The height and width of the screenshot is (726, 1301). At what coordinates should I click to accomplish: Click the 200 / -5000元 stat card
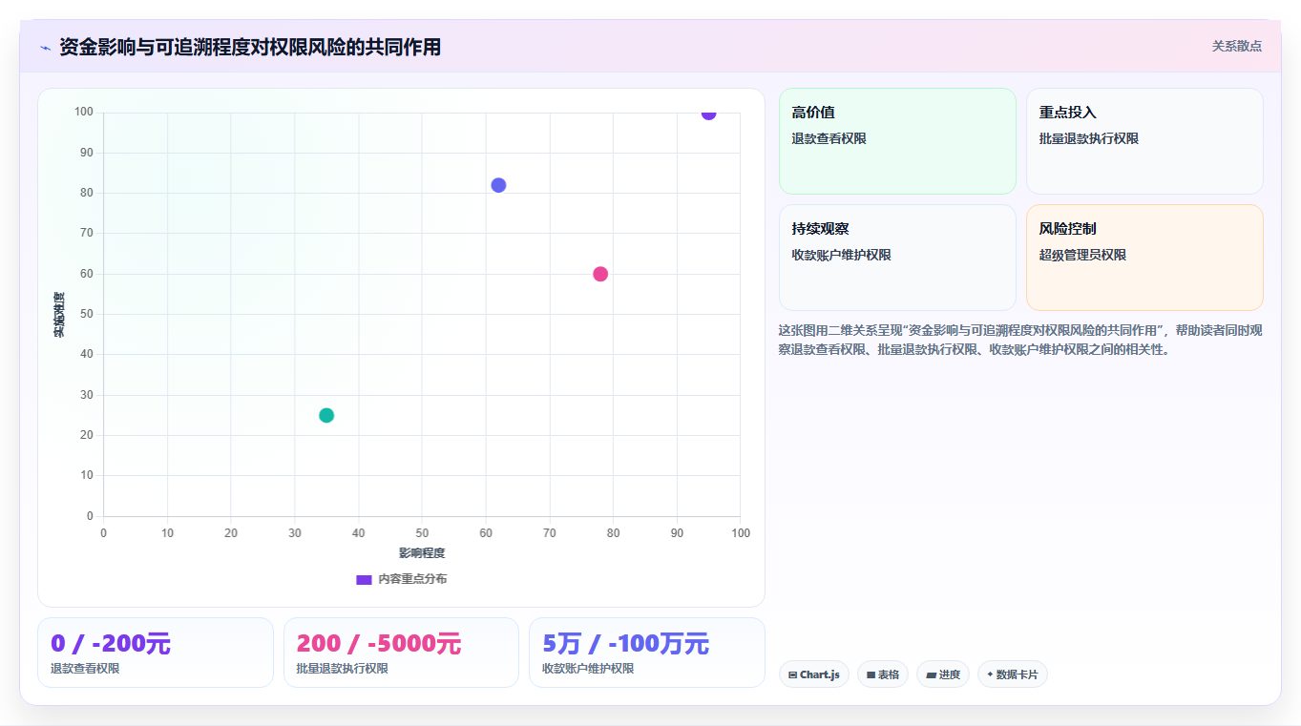(401, 653)
